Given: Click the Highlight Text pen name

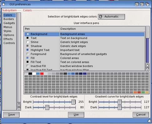Looking at the screenshot, I should coord(40,50).
